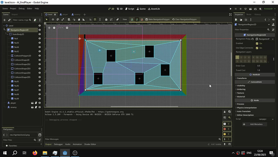Expand the Visibility section
278x157 pixels.
[x=241, y=86]
